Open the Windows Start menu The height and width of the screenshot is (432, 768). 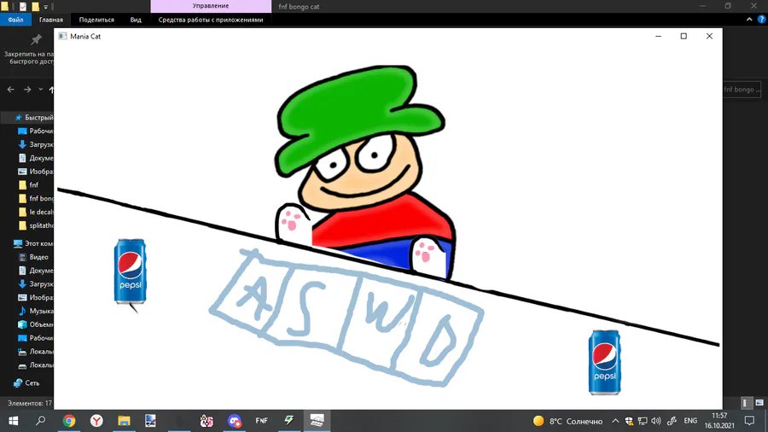(13, 421)
